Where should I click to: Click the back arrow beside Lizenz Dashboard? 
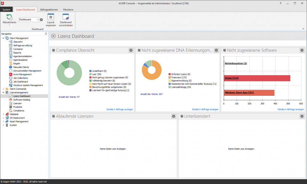tap(53, 36)
